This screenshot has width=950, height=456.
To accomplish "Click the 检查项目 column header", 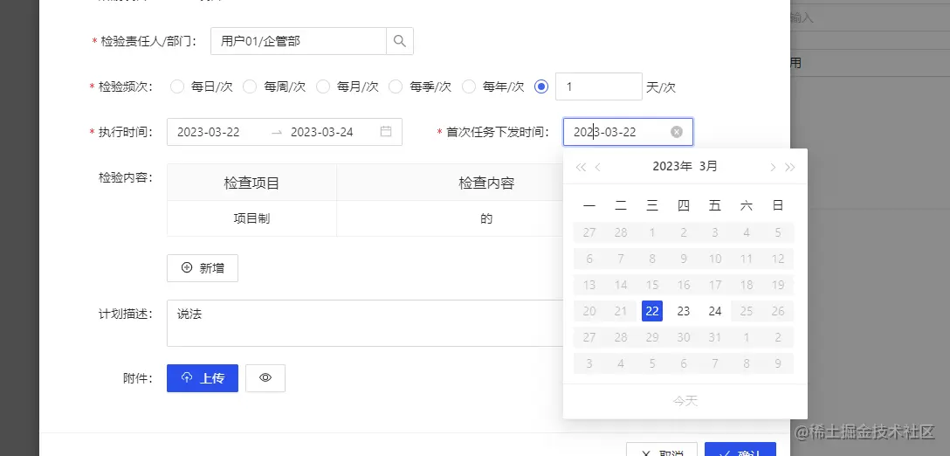I will coord(251,183).
